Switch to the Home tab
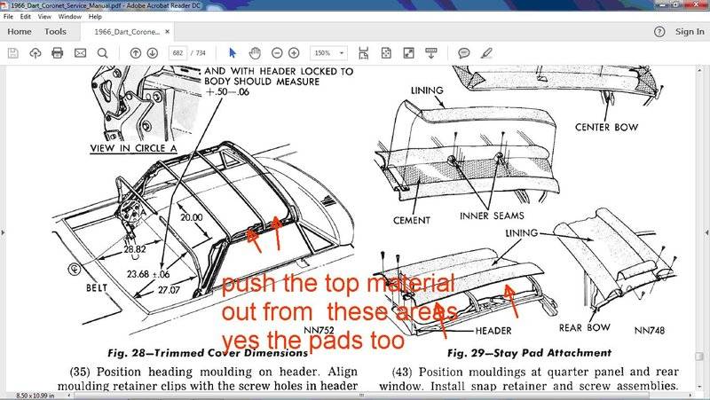 (20, 32)
